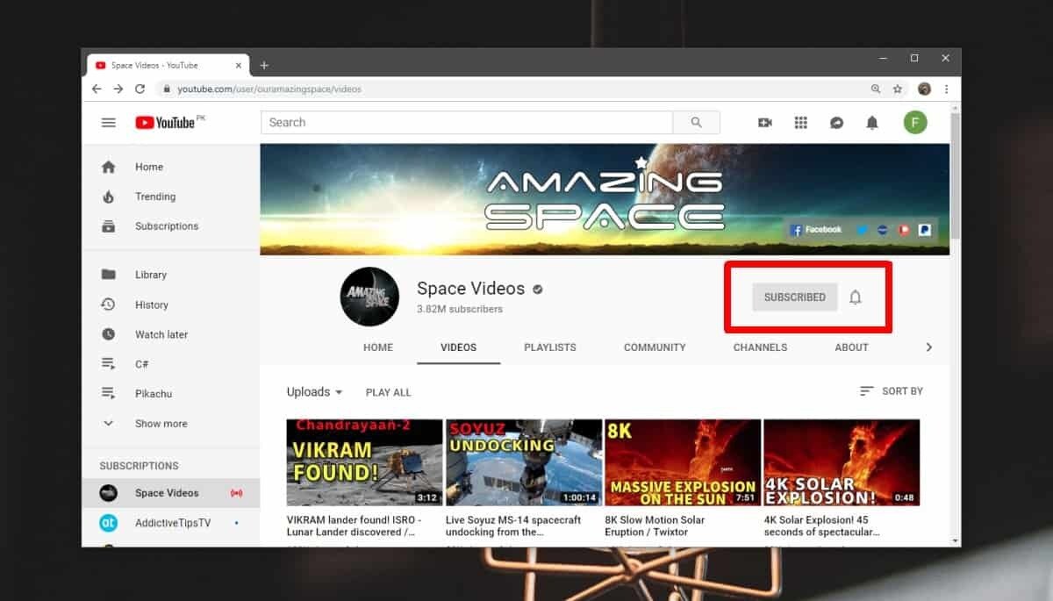1053x601 pixels.
Task: Open the VIKRAM lander found video thumbnail
Action: pos(364,461)
